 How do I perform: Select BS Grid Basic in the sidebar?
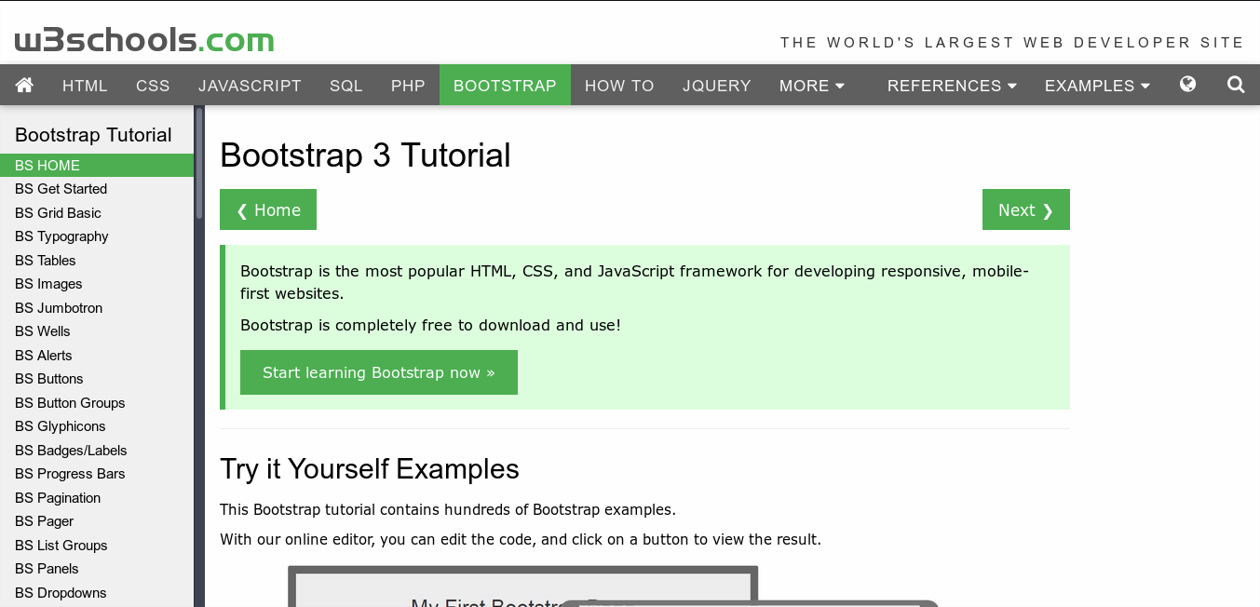click(58, 212)
